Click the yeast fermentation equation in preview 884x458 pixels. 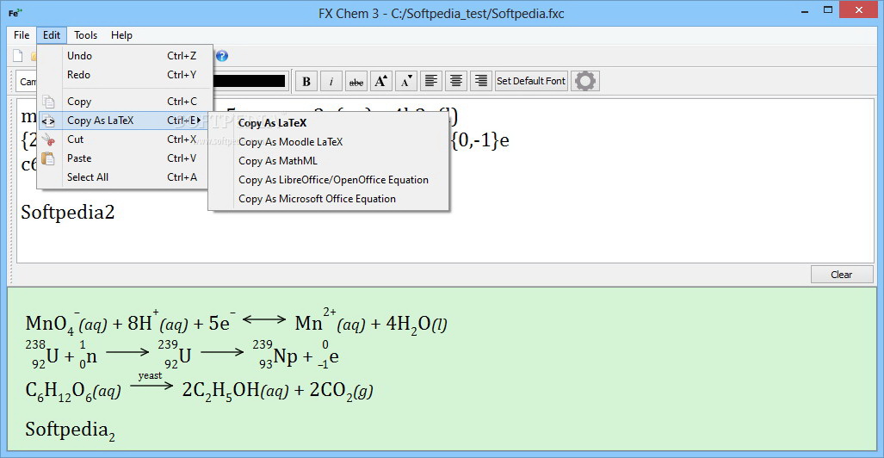[x=199, y=387]
